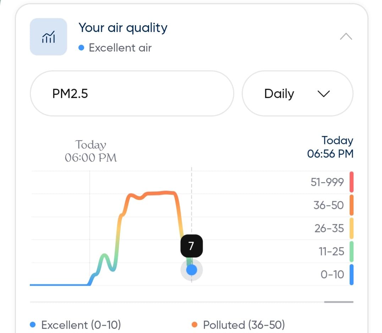Click the Excellent (0-10) legend label
Image resolution: width=382 pixels, height=333 pixels.
[x=81, y=325]
